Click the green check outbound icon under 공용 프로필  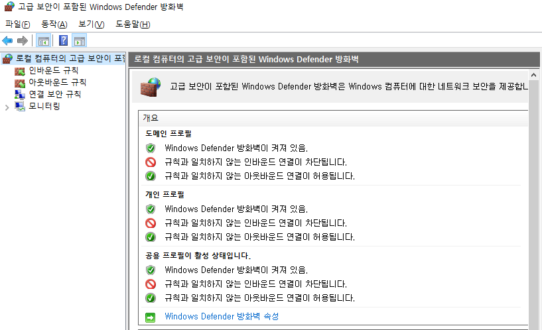point(151,298)
